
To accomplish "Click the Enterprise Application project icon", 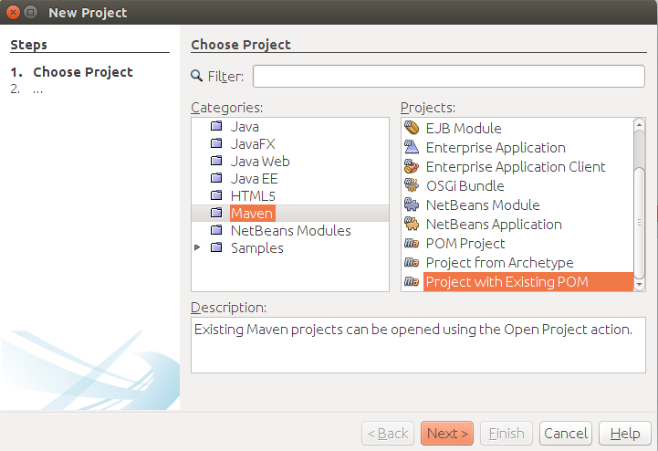I will coord(412,147).
